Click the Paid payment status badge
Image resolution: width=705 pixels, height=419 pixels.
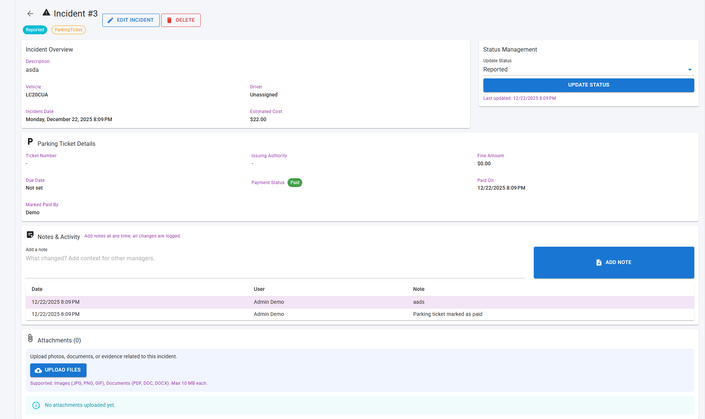click(x=295, y=182)
